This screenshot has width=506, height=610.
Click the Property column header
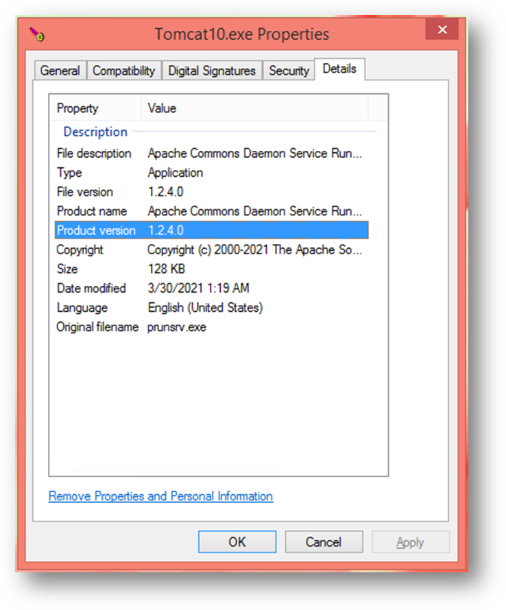(x=96, y=108)
